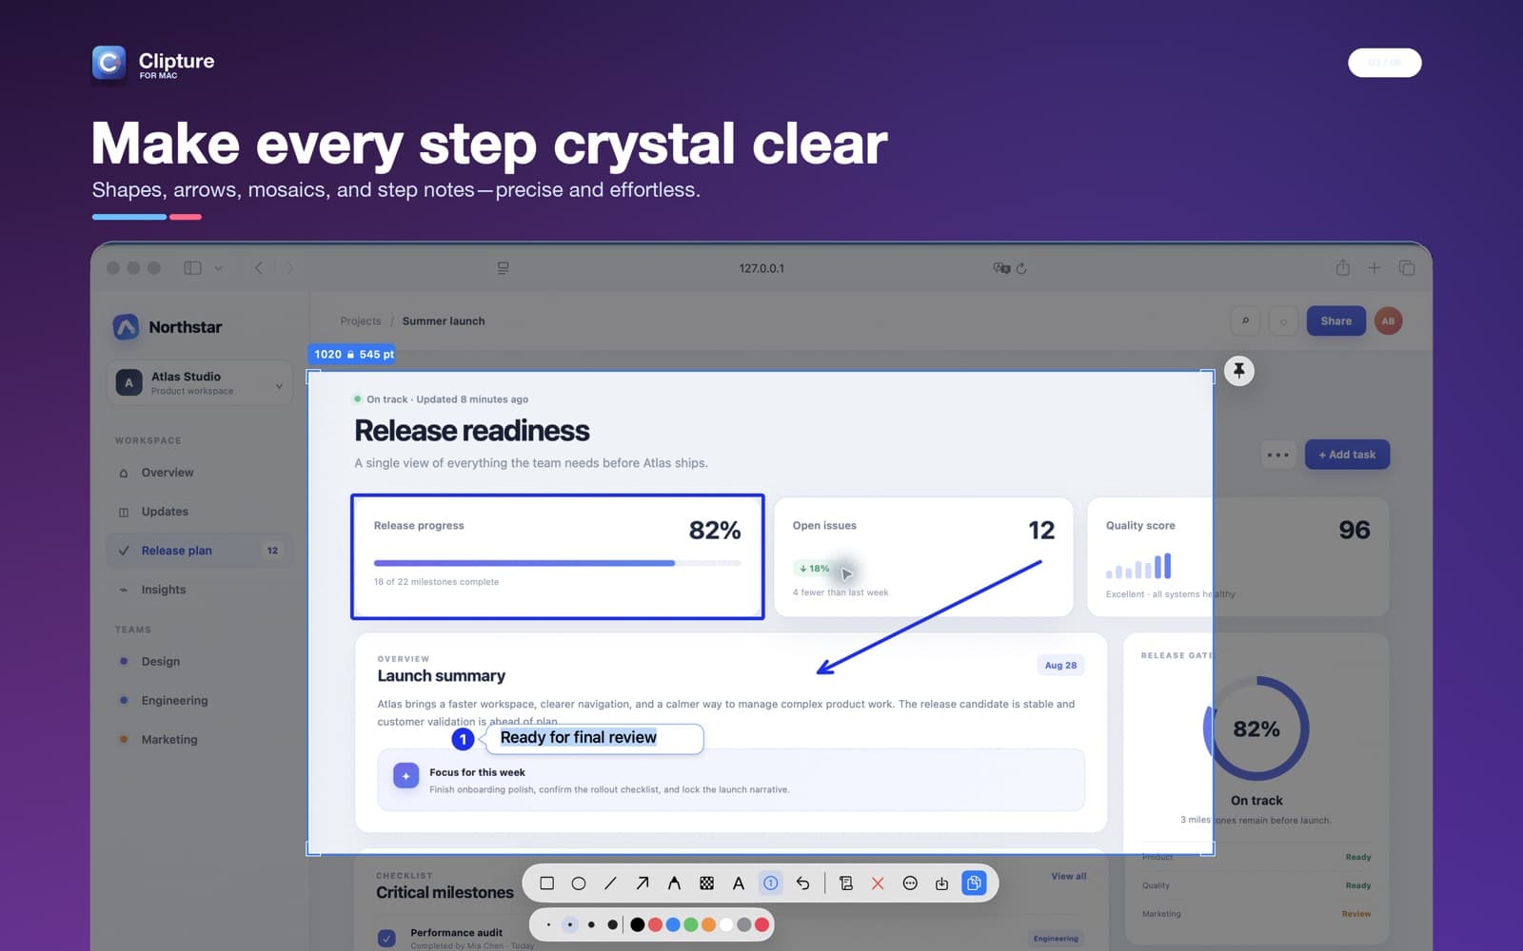Choose the blue color swatch
Image resolution: width=1523 pixels, height=951 pixels.
(x=673, y=924)
